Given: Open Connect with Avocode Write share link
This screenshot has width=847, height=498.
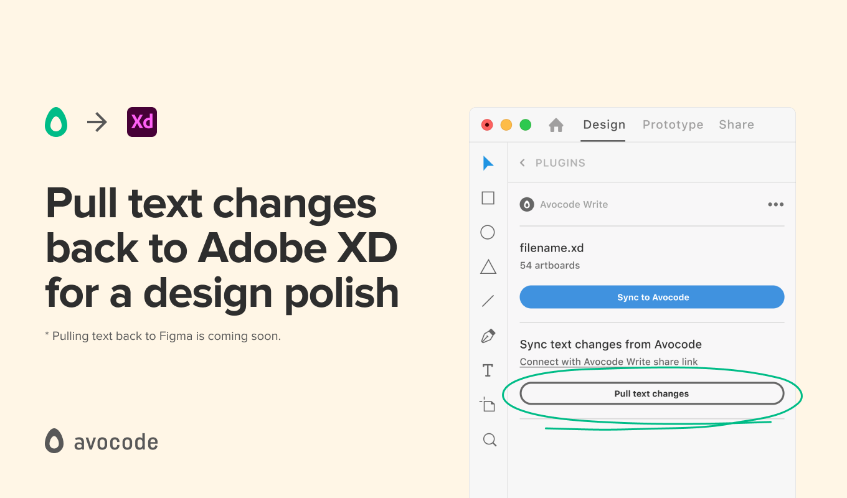Looking at the screenshot, I should tap(608, 362).
